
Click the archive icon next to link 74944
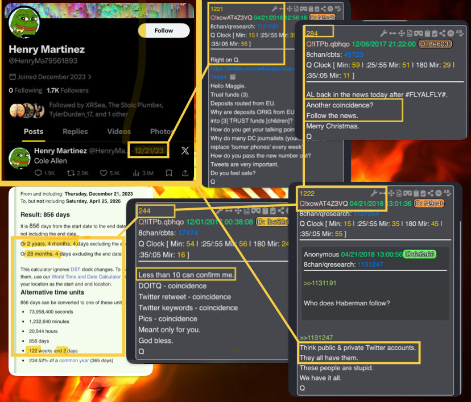[x=233, y=77]
